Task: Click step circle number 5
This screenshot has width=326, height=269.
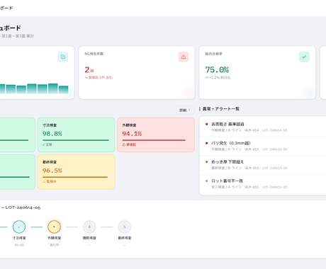Action: click(x=125, y=227)
